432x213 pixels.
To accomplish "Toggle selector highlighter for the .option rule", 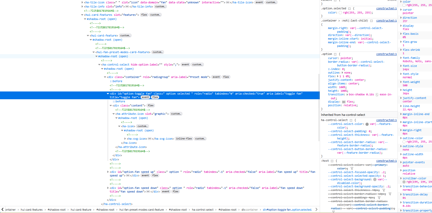I will [335, 54].
